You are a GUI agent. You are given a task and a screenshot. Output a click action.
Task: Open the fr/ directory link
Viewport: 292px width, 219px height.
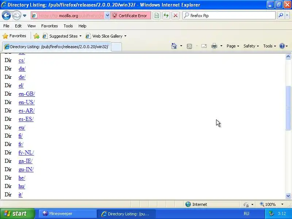coord(21,144)
